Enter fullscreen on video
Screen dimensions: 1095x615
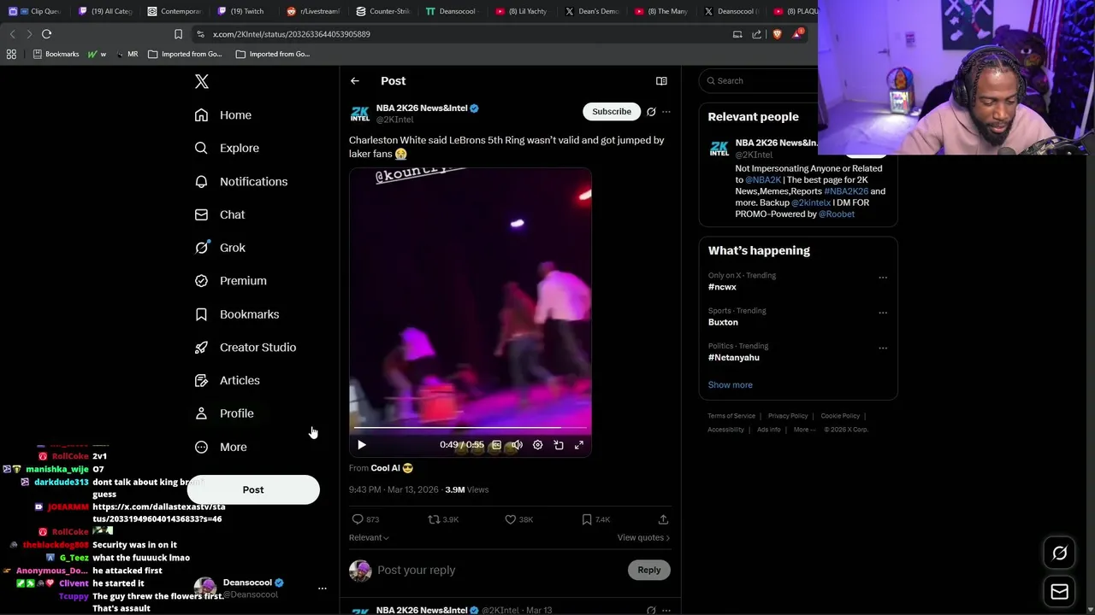[x=579, y=445]
